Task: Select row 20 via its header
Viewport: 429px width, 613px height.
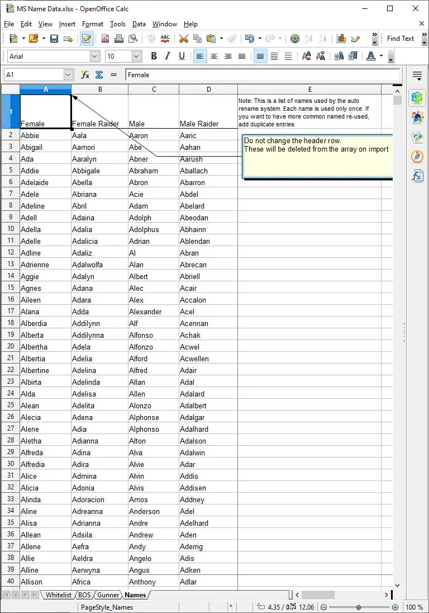Action: point(11,346)
